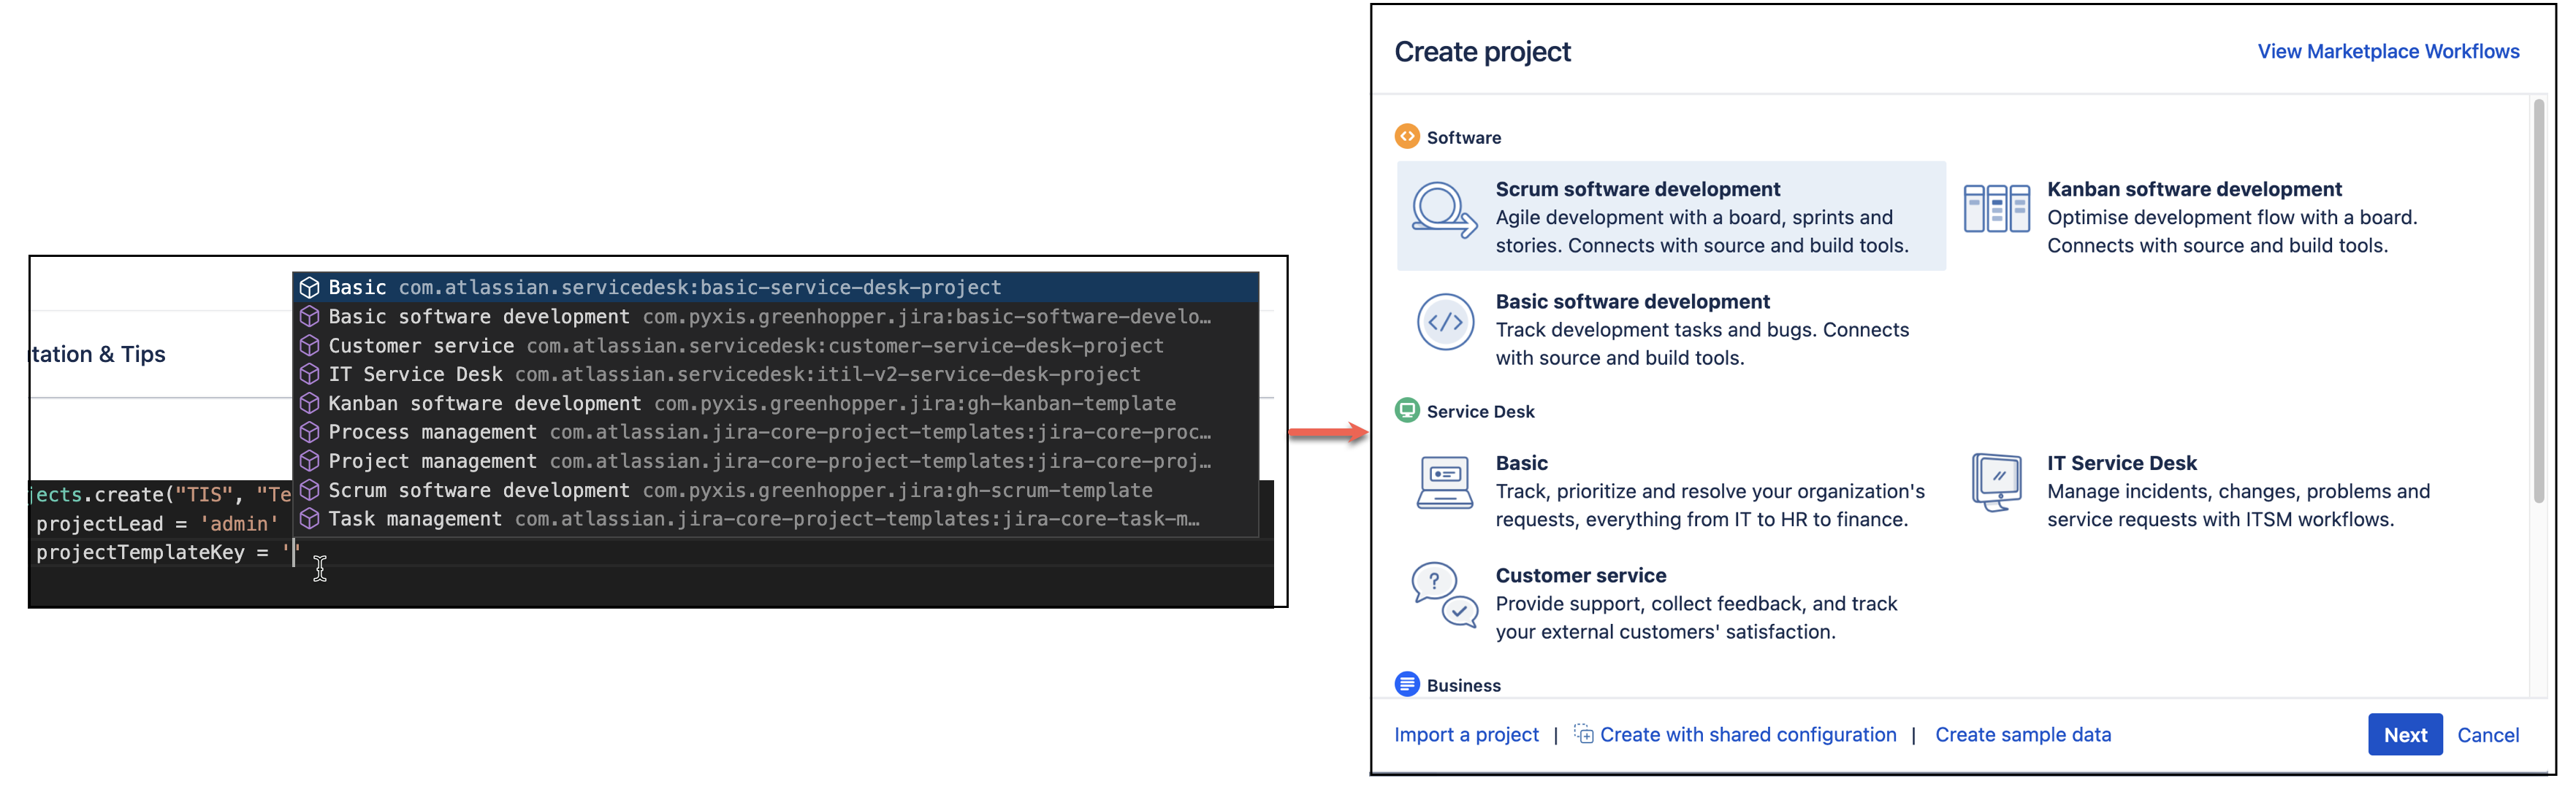The width and height of the screenshot is (2576, 797).
Task: Choose Customer service template title
Action: pos(1580,575)
